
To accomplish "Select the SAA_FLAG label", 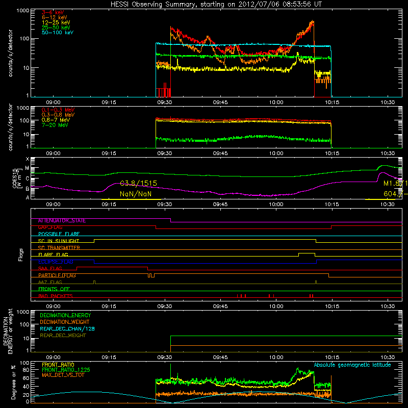I will tap(50, 269).
